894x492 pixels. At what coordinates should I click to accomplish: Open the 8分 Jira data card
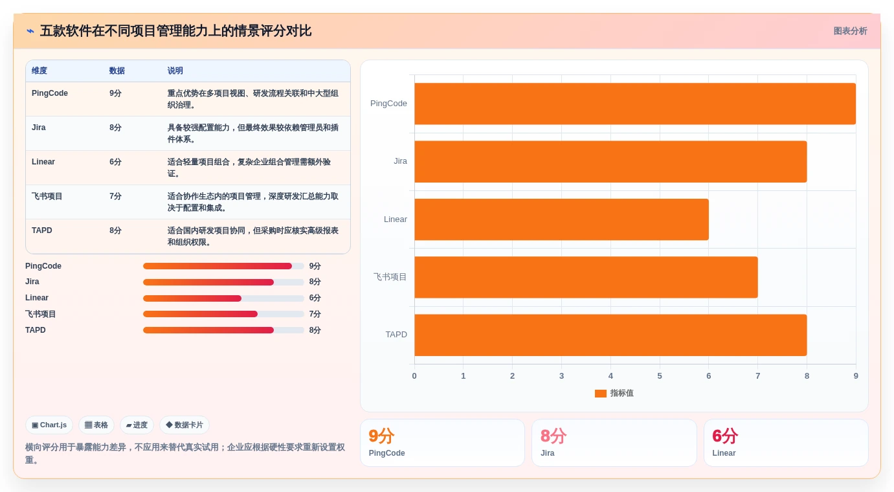pyautogui.click(x=614, y=443)
